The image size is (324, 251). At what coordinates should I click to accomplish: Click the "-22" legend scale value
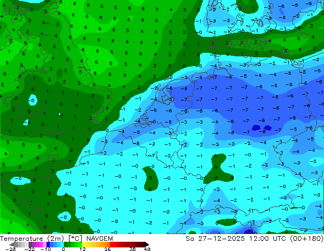coord(29,249)
